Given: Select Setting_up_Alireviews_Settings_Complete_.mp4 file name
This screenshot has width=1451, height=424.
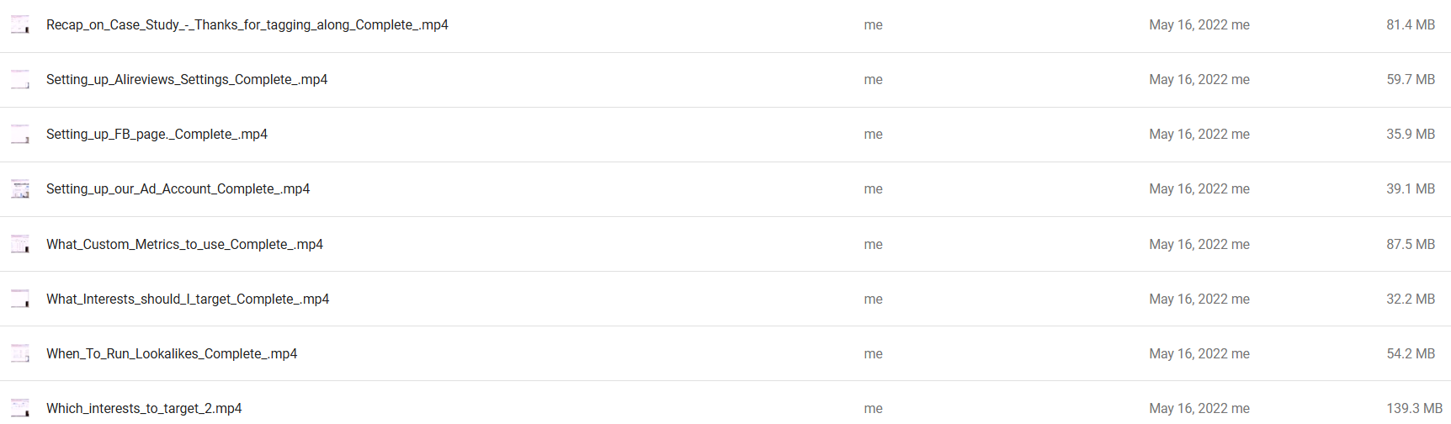Looking at the screenshot, I should [187, 80].
